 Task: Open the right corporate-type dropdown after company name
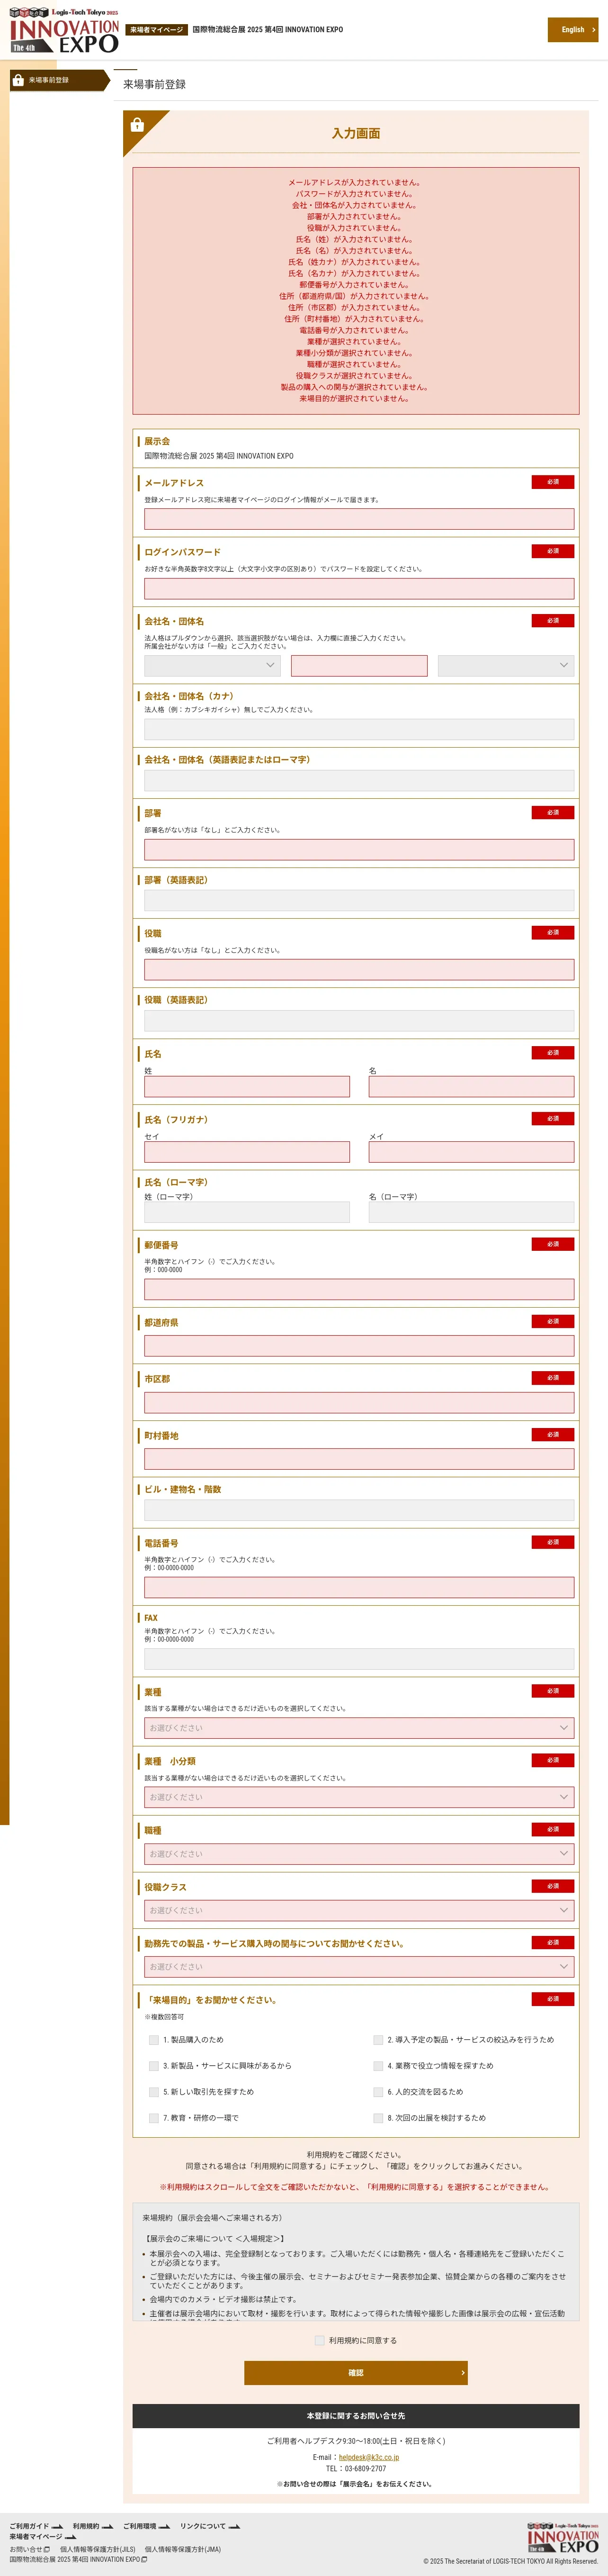[x=506, y=665]
